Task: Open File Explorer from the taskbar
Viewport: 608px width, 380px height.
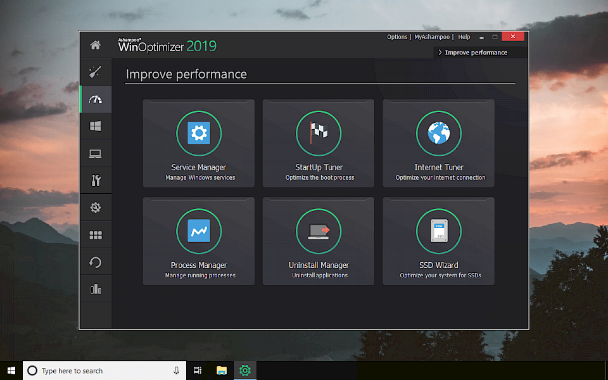Action: 222,370
